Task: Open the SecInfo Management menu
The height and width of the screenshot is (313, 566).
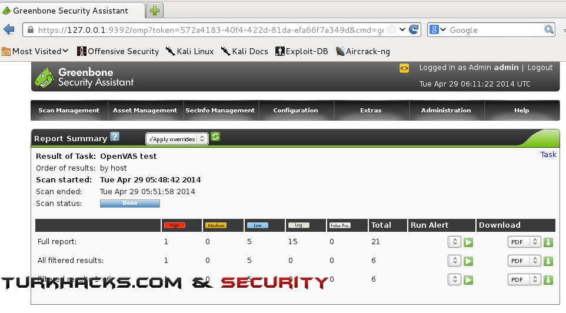Action: coord(220,111)
